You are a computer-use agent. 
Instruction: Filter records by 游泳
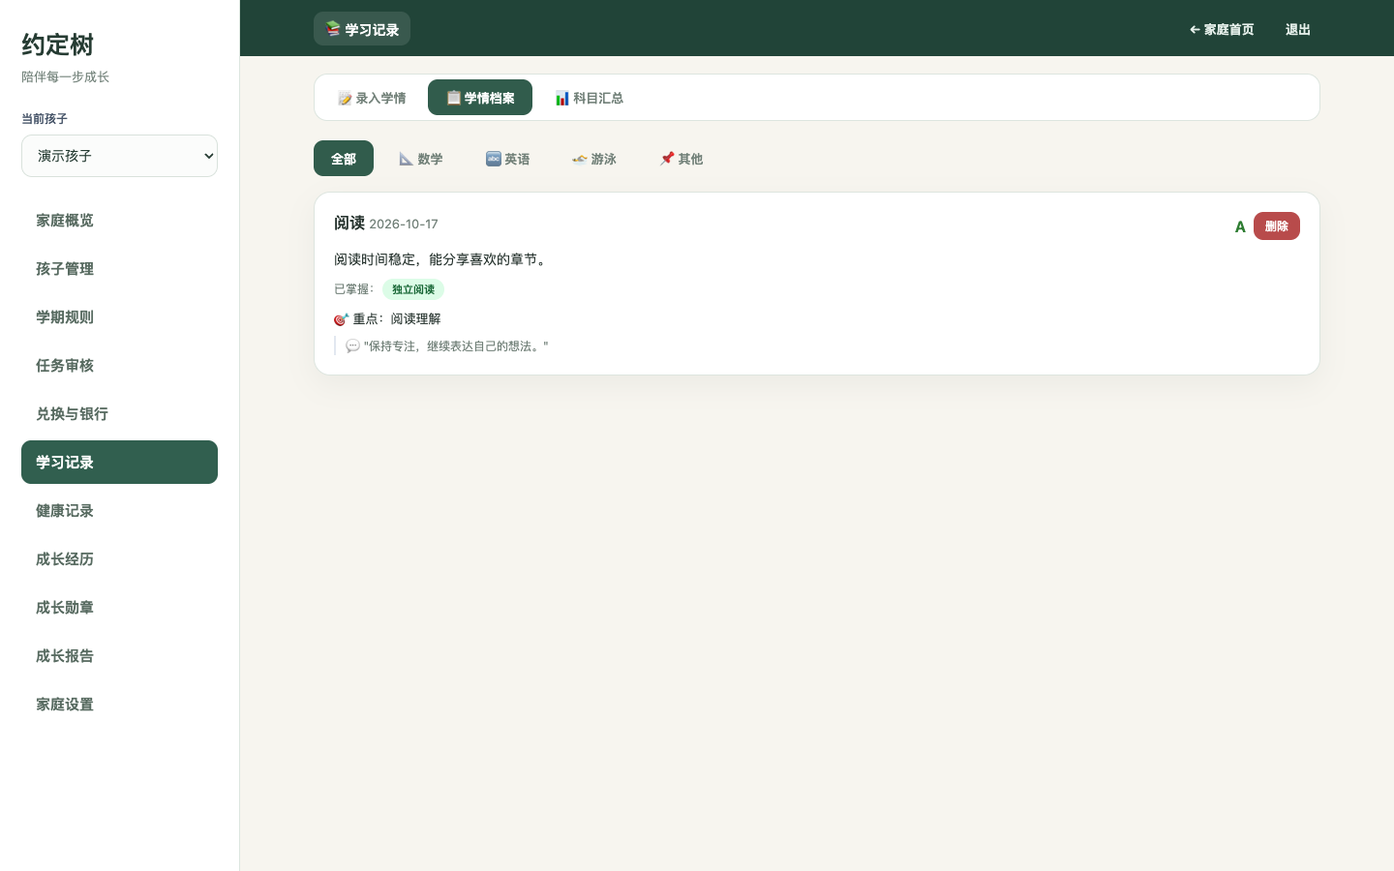(594, 159)
